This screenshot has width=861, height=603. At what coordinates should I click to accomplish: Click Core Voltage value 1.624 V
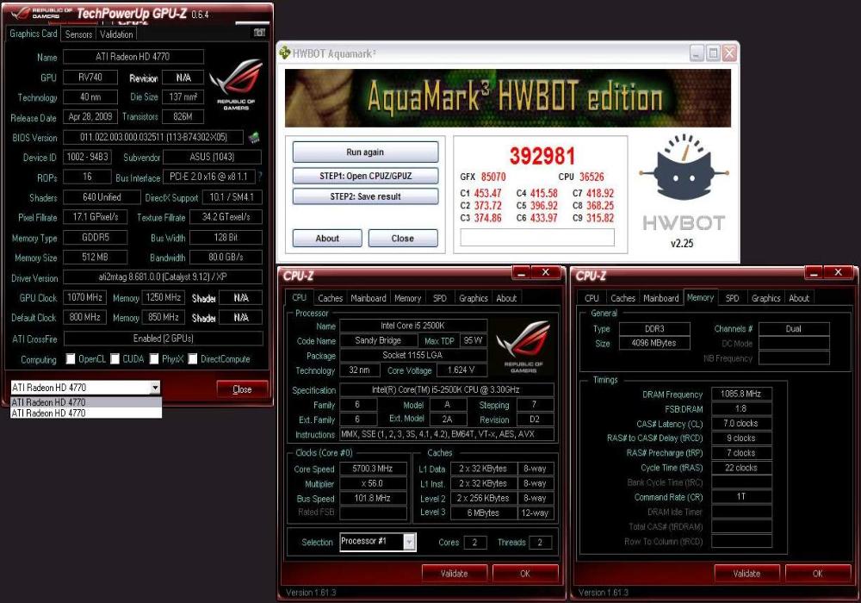click(x=461, y=370)
